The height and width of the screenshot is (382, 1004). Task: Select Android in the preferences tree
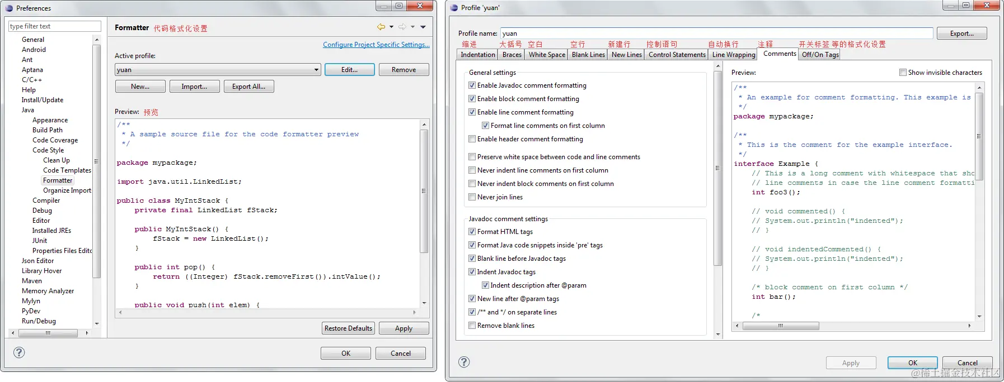point(34,50)
